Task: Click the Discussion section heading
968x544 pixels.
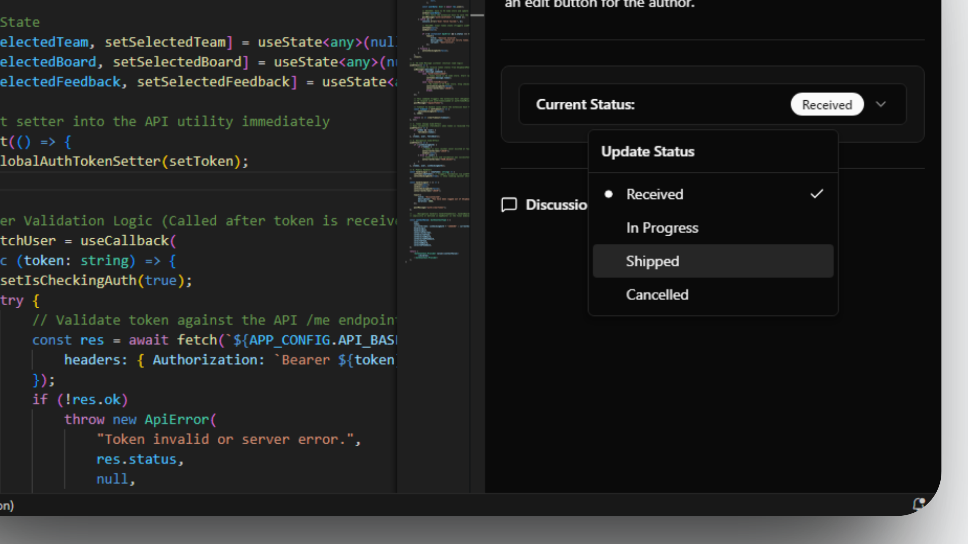Action: tap(556, 205)
